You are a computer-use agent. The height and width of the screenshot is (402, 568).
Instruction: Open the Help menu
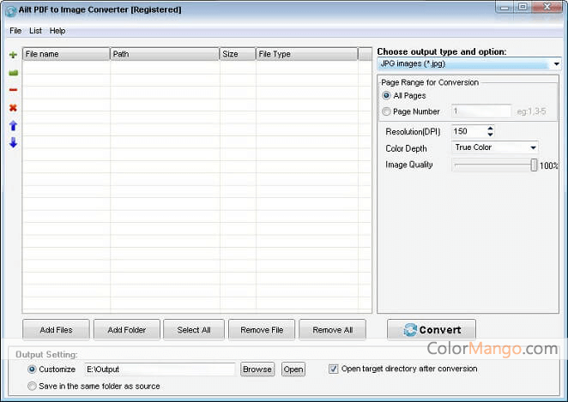[57, 31]
